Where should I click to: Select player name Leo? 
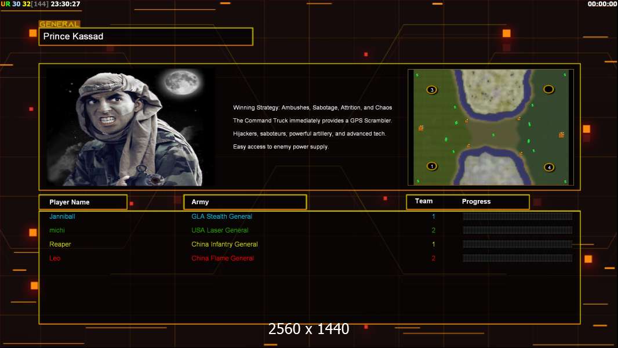coord(54,258)
